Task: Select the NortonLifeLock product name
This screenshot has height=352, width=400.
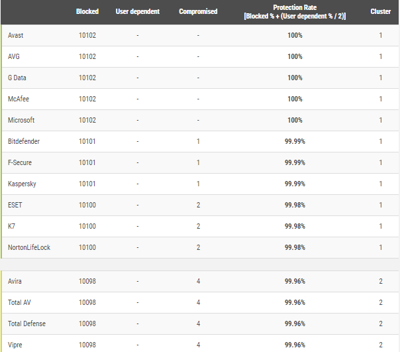Action: (x=29, y=247)
